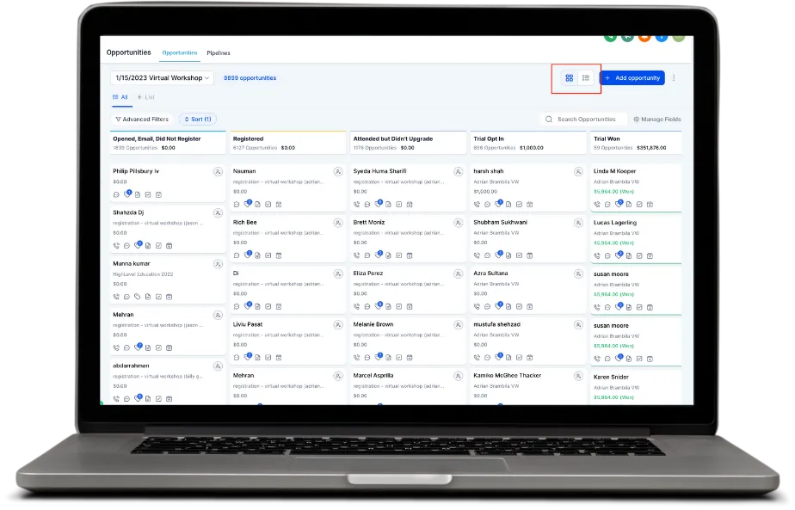Click the '$351,876.00' Trial Won total
The height and width of the screenshot is (510, 795).
651,148
